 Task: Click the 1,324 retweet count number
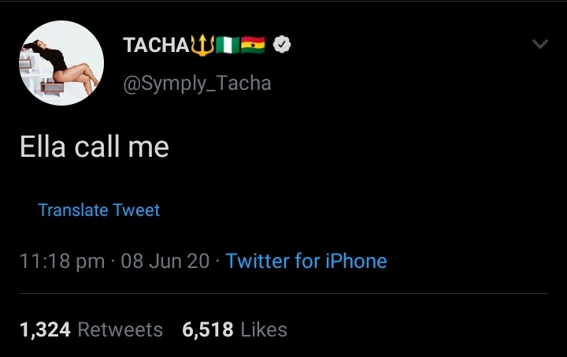(x=45, y=329)
